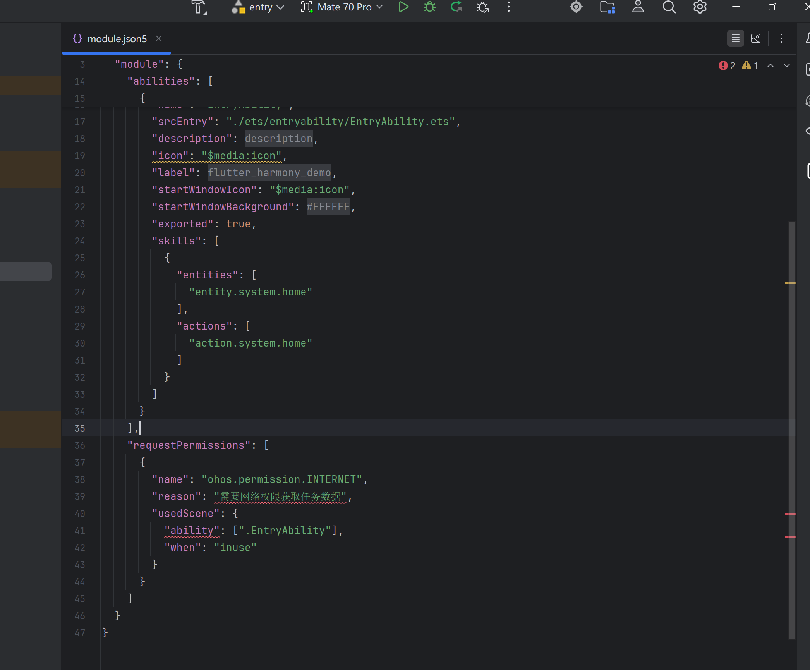Open more toolbar actions (vertical dots)
This screenshot has height=670, width=810.
(509, 7)
